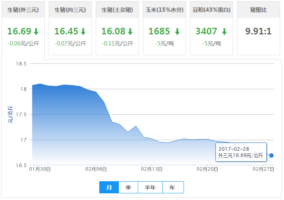Set chart range to 年
The height and width of the screenshot is (200, 284).
(173, 187)
